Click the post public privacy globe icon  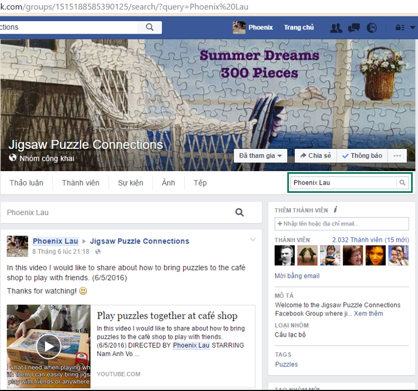[98, 251]
